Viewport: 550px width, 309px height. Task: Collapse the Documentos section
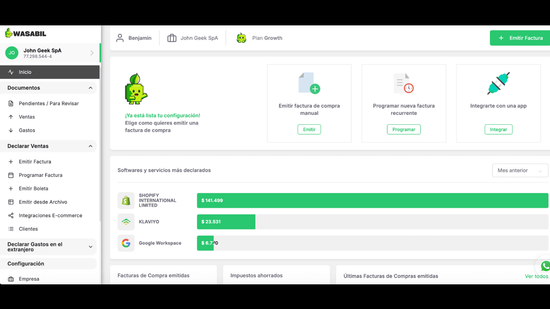point(90,88)
